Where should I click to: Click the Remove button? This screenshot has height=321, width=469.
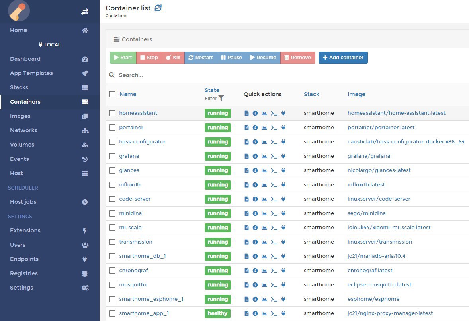click(x=298, y=58)
